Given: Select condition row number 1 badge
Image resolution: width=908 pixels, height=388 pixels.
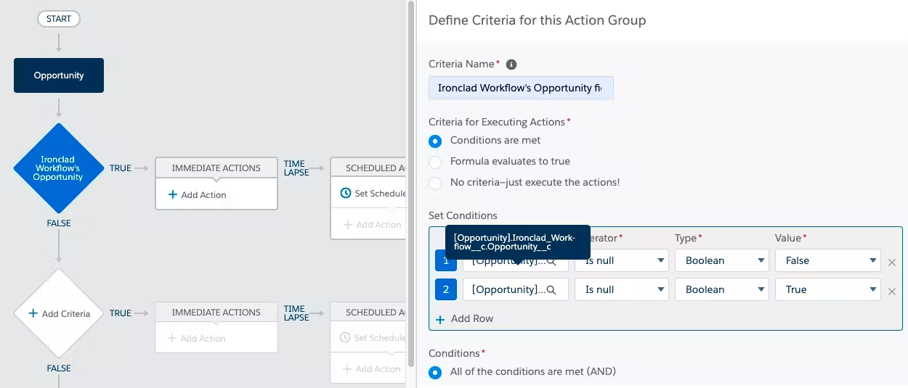Looking at the screenshot, I should click(445, 260).
